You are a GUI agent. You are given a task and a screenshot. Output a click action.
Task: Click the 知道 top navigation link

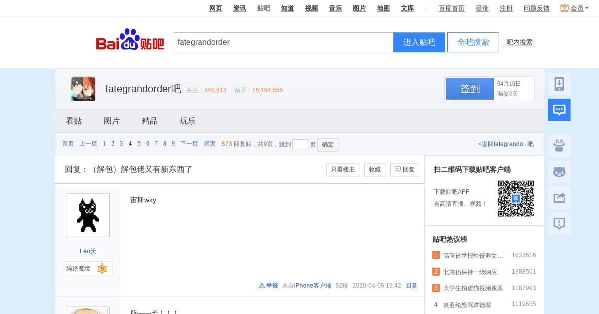[288, 8]
